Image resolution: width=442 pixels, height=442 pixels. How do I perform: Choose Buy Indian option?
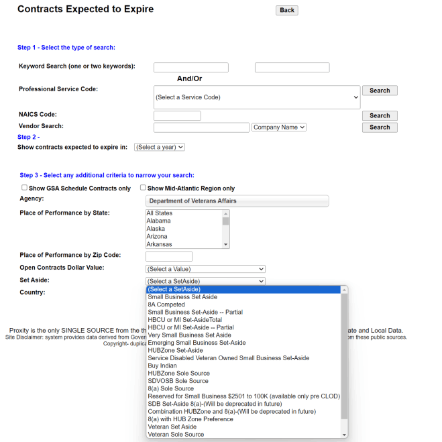(243, 366)
